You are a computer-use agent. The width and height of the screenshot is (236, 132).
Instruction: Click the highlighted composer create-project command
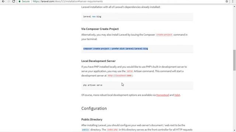(x=115, y=49)
